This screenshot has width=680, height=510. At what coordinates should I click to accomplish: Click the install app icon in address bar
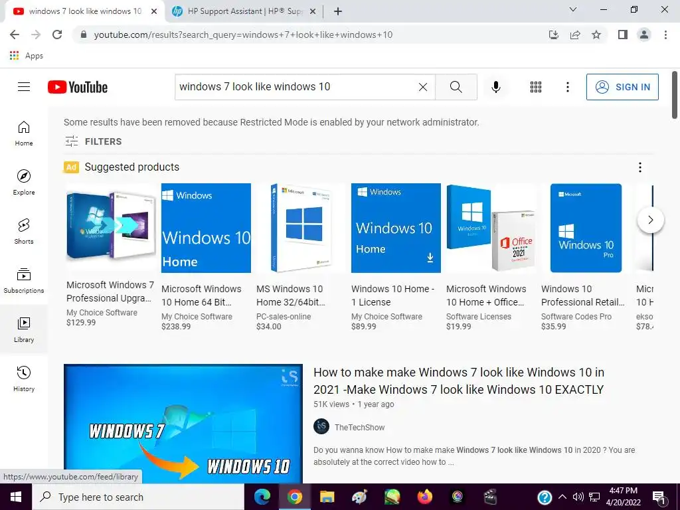553,35
